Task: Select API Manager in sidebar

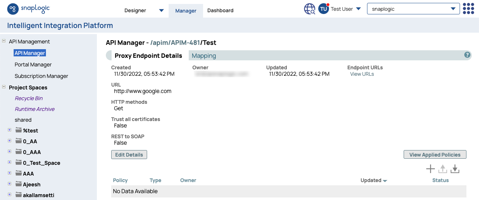Action: tap(30, 53)
